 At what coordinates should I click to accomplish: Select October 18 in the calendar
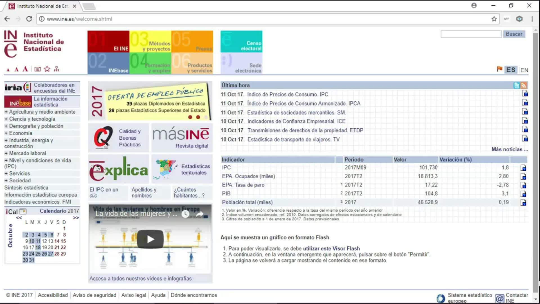38,247
